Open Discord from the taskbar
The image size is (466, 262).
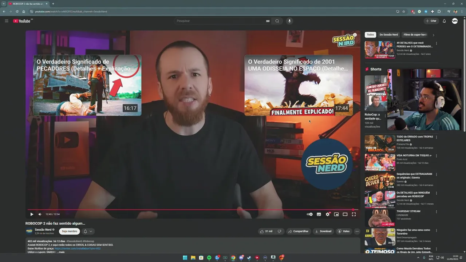click(x=241, y=258)
